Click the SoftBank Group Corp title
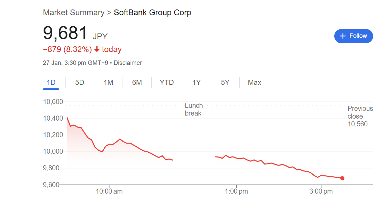Viewport: 391px width, 198px height. (x=153, y=13)
